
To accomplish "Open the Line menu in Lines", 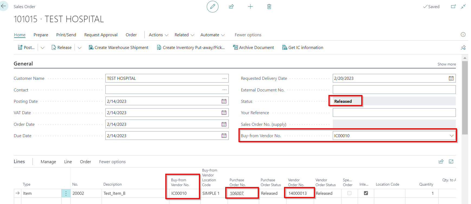I will pos(68,162).
